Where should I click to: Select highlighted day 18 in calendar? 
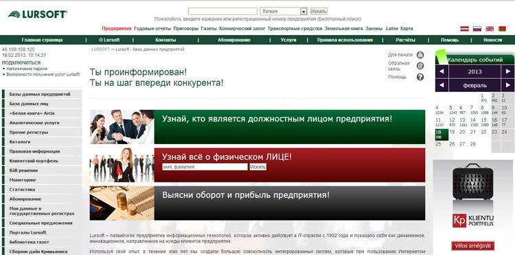pos(442,134)
